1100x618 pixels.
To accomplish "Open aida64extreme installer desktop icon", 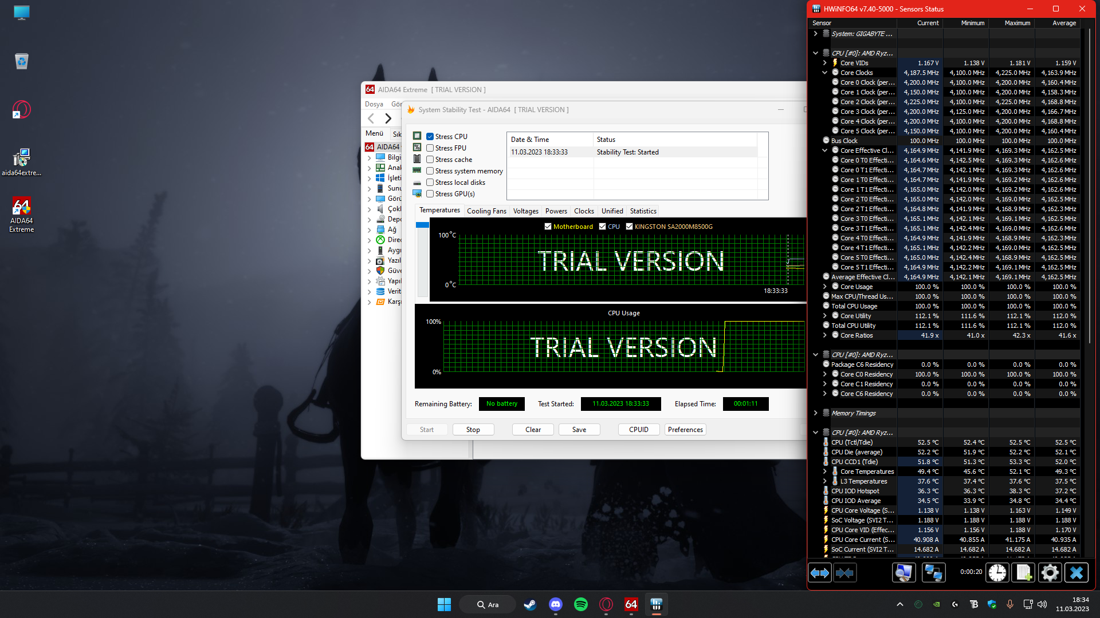I will (21, 162).
